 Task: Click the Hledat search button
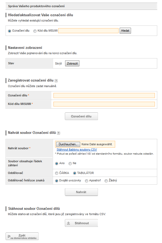(125, 31)
